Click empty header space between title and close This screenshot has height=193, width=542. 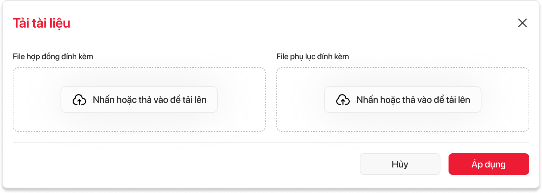tap(286, 23)
